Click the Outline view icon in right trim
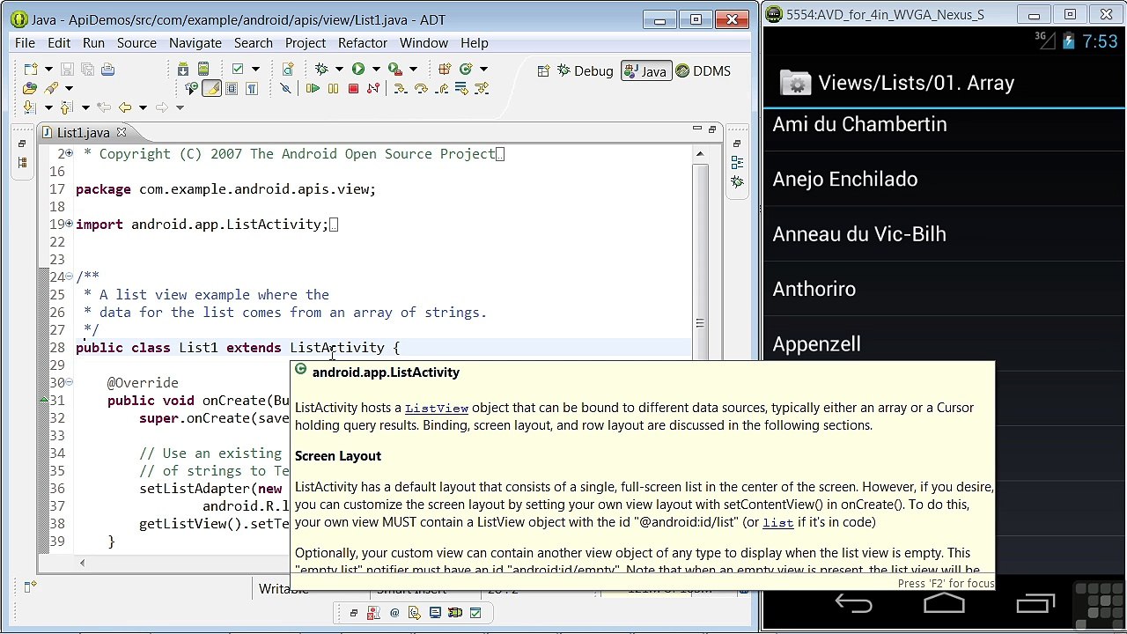The width and height of the screenshot is (1127, 634). pyautogui.click(x=737, y=162)
